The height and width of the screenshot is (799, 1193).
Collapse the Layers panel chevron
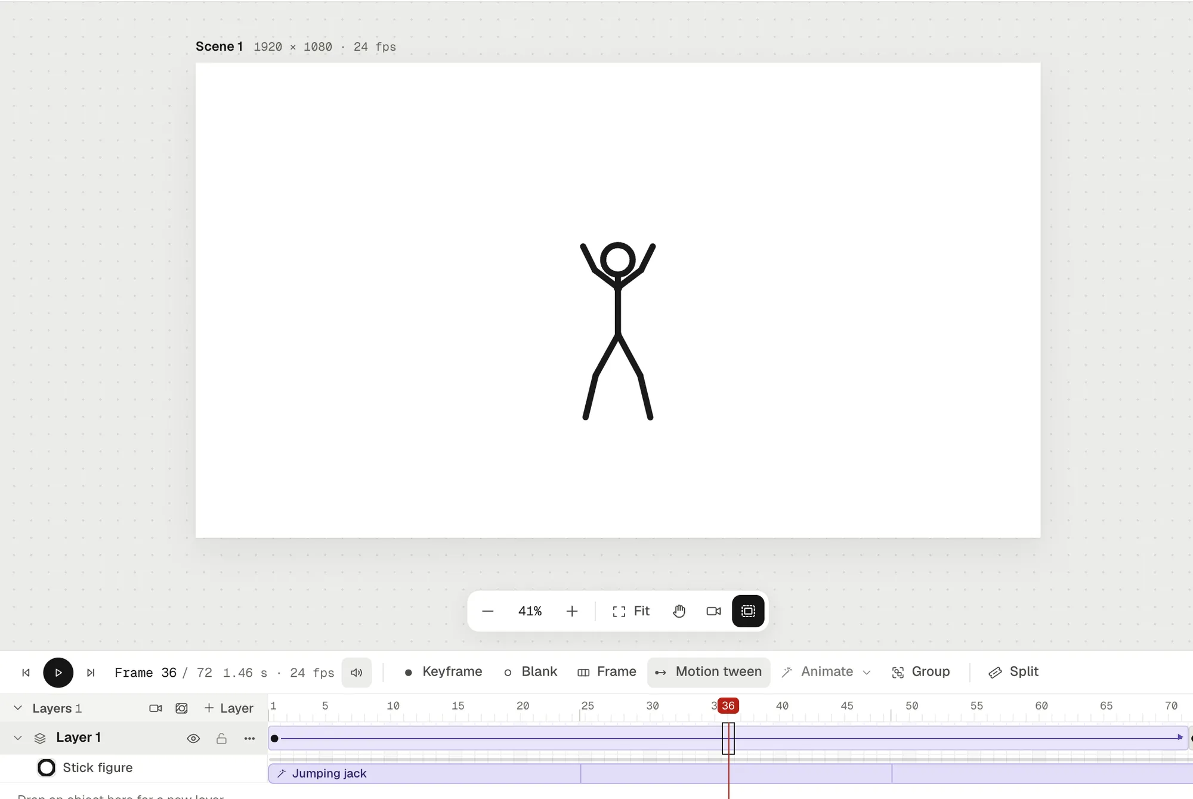coord(18,708)
